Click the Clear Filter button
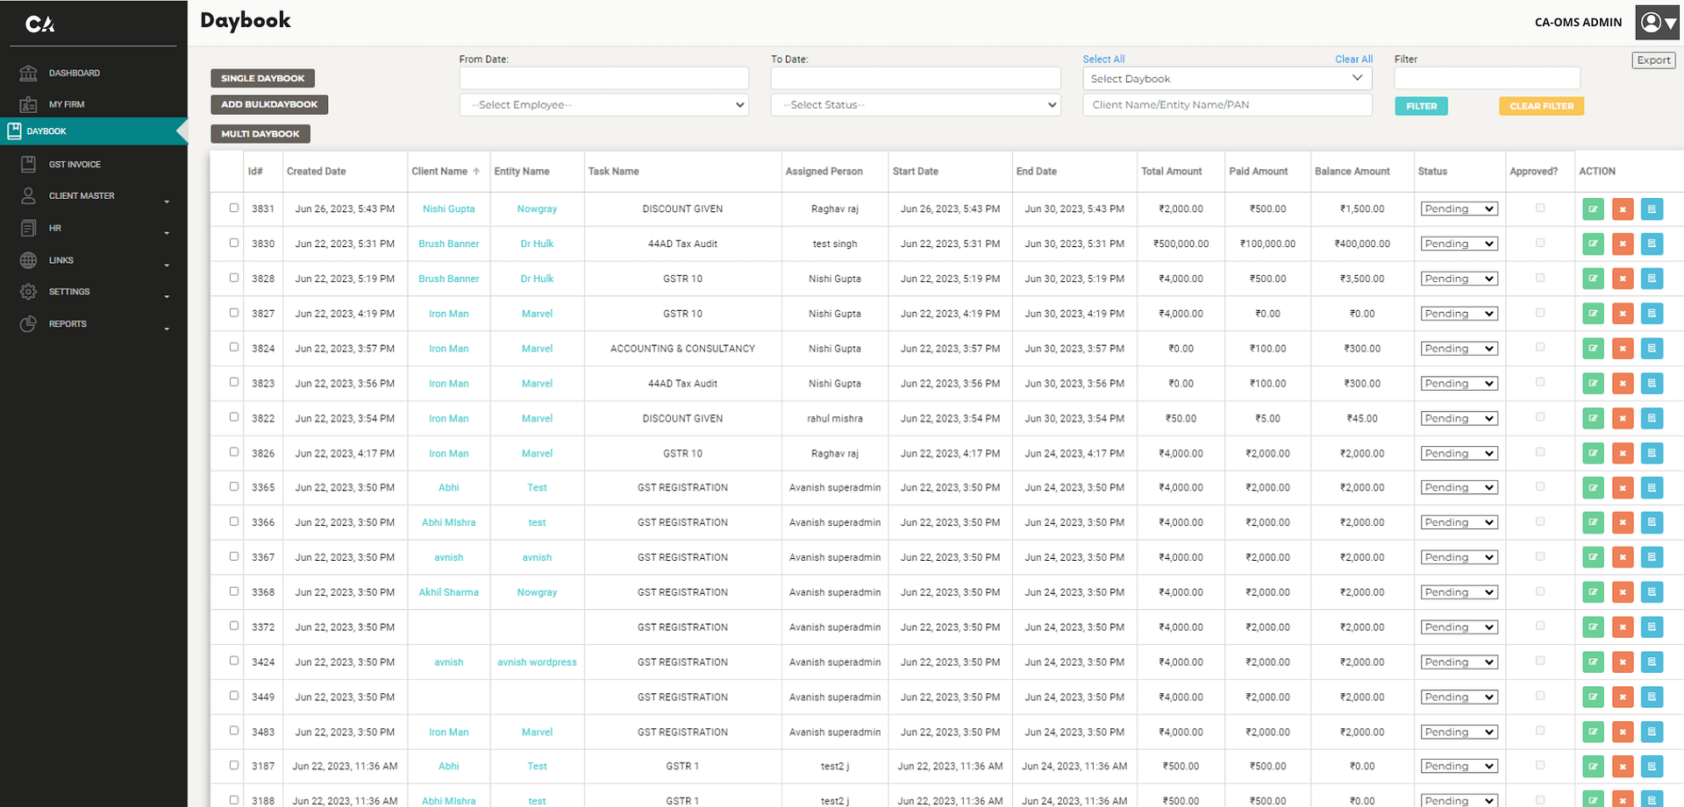The width and height of the screenshot is (1684, 807). pos(1541,106)
